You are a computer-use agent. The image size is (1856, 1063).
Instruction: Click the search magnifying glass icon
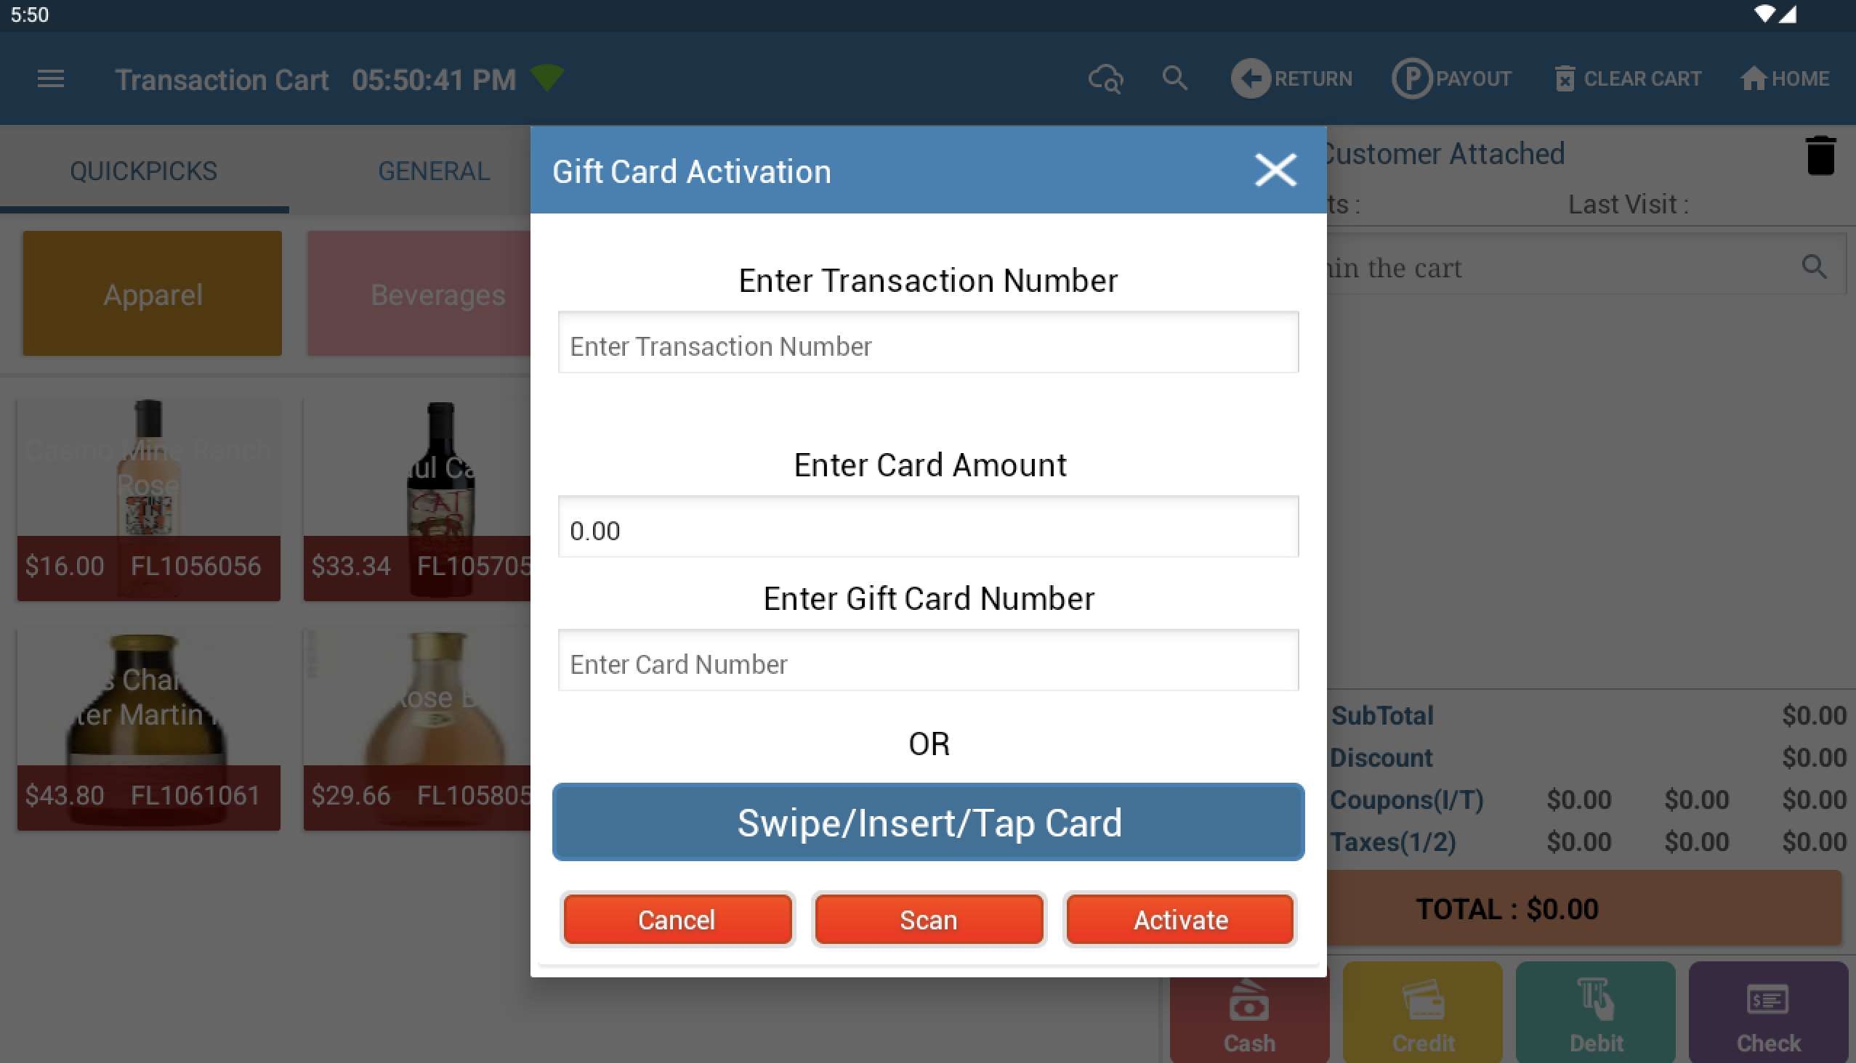pyautogui.click(x=1174, y=79)
